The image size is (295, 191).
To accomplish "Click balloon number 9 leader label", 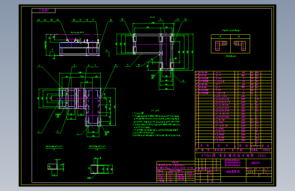I will click(x=128, y=65).
